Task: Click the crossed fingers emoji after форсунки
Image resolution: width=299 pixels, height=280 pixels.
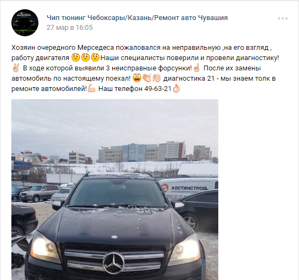Action: coord(197,68)
